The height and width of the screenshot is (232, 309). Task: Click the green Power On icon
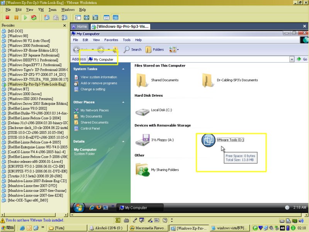pyautogui.click(x=25, y=17)
